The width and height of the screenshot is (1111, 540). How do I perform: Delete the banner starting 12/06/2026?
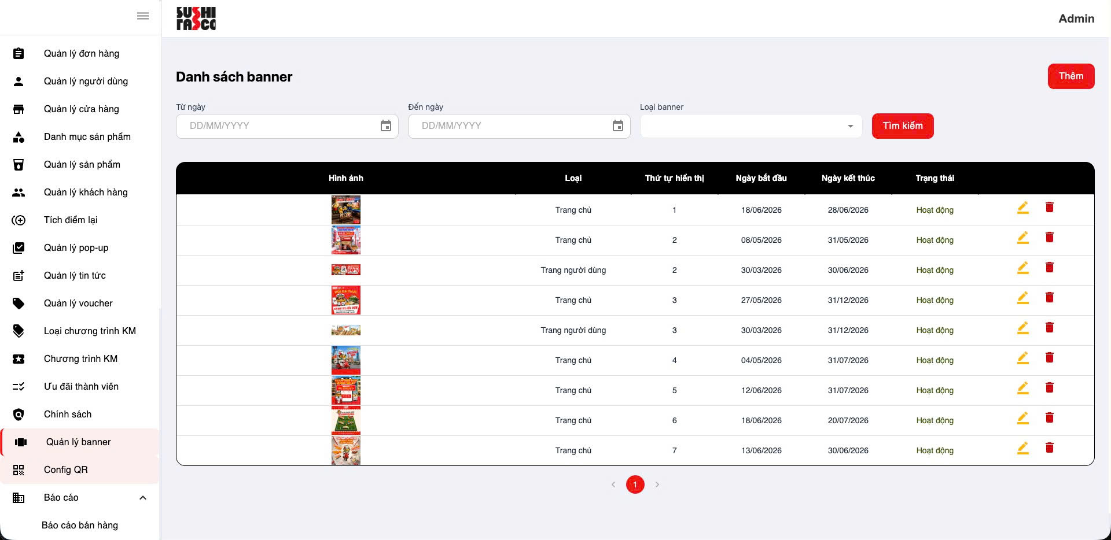tap(1050, 387)
